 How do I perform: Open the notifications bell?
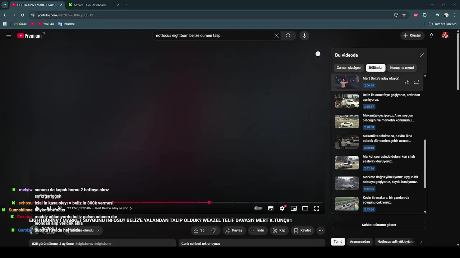(432, 35)
